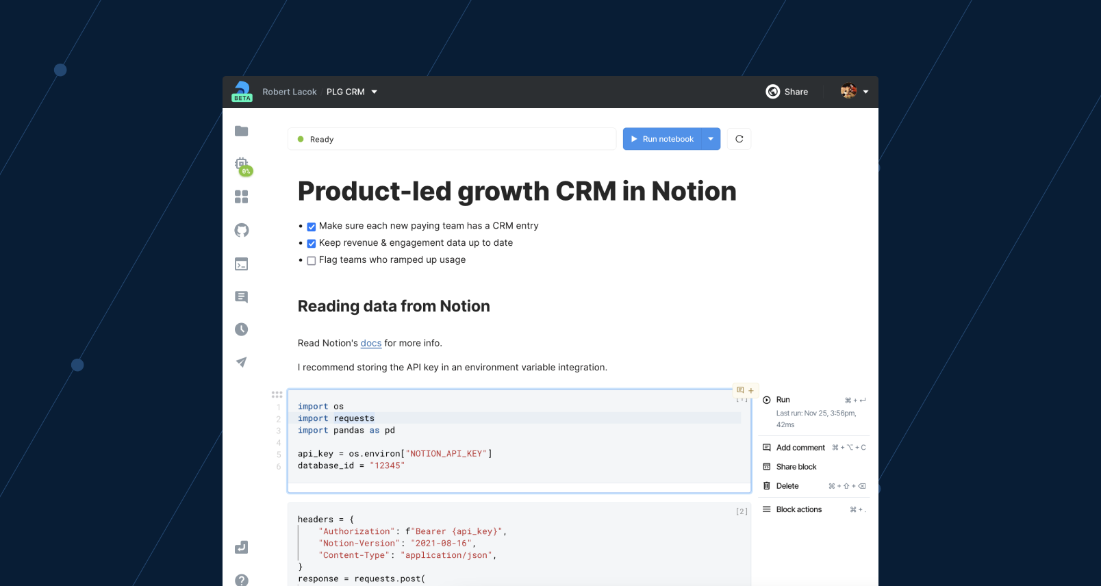Check 'Flag teams who ramped up usage' checkbox

click(x=311, y=261)
